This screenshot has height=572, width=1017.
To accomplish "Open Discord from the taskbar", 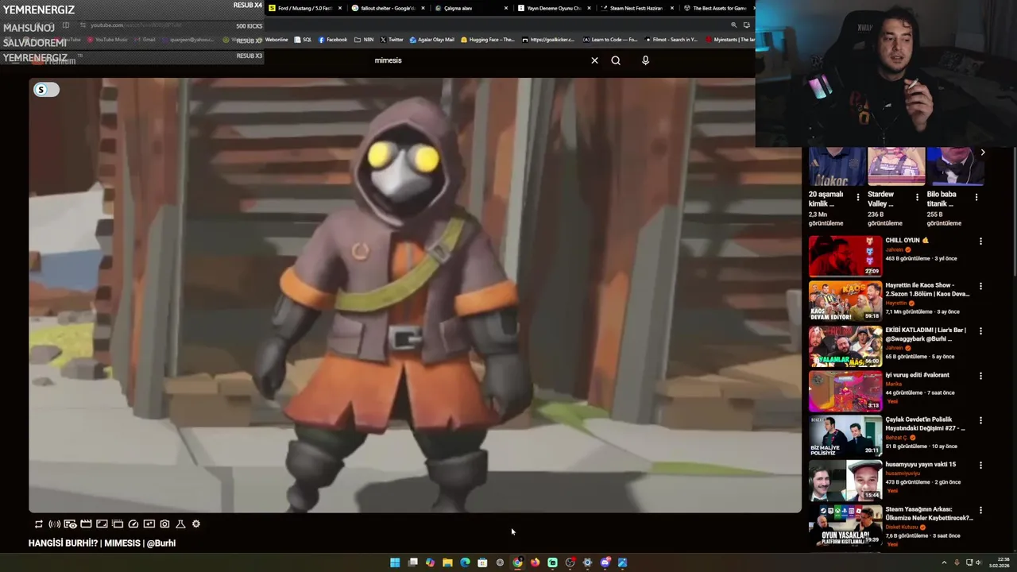I will point(605,562).
